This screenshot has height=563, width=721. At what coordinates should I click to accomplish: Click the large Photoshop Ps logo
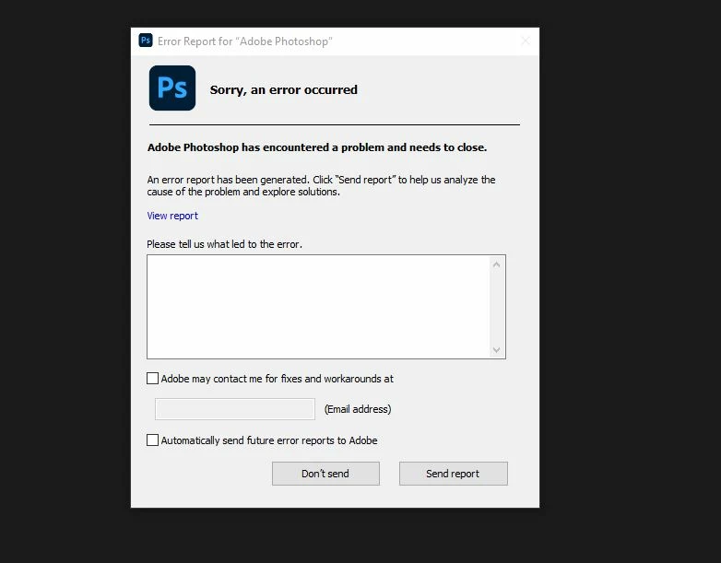point(172,88)
